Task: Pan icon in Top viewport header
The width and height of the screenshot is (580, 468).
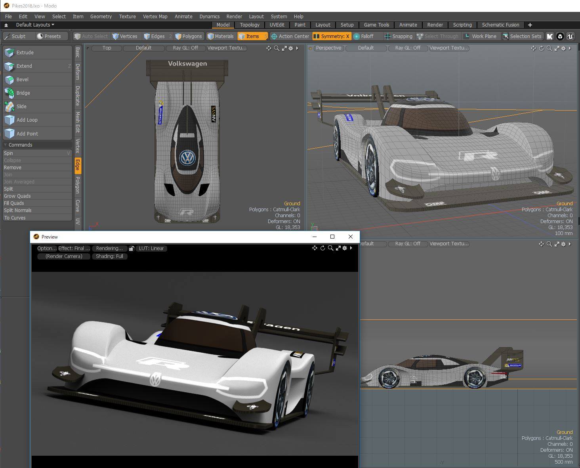Action: tap(269, 48)
